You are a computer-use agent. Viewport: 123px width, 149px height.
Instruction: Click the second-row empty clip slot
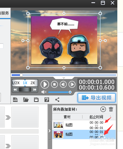(x=25, y=142)
